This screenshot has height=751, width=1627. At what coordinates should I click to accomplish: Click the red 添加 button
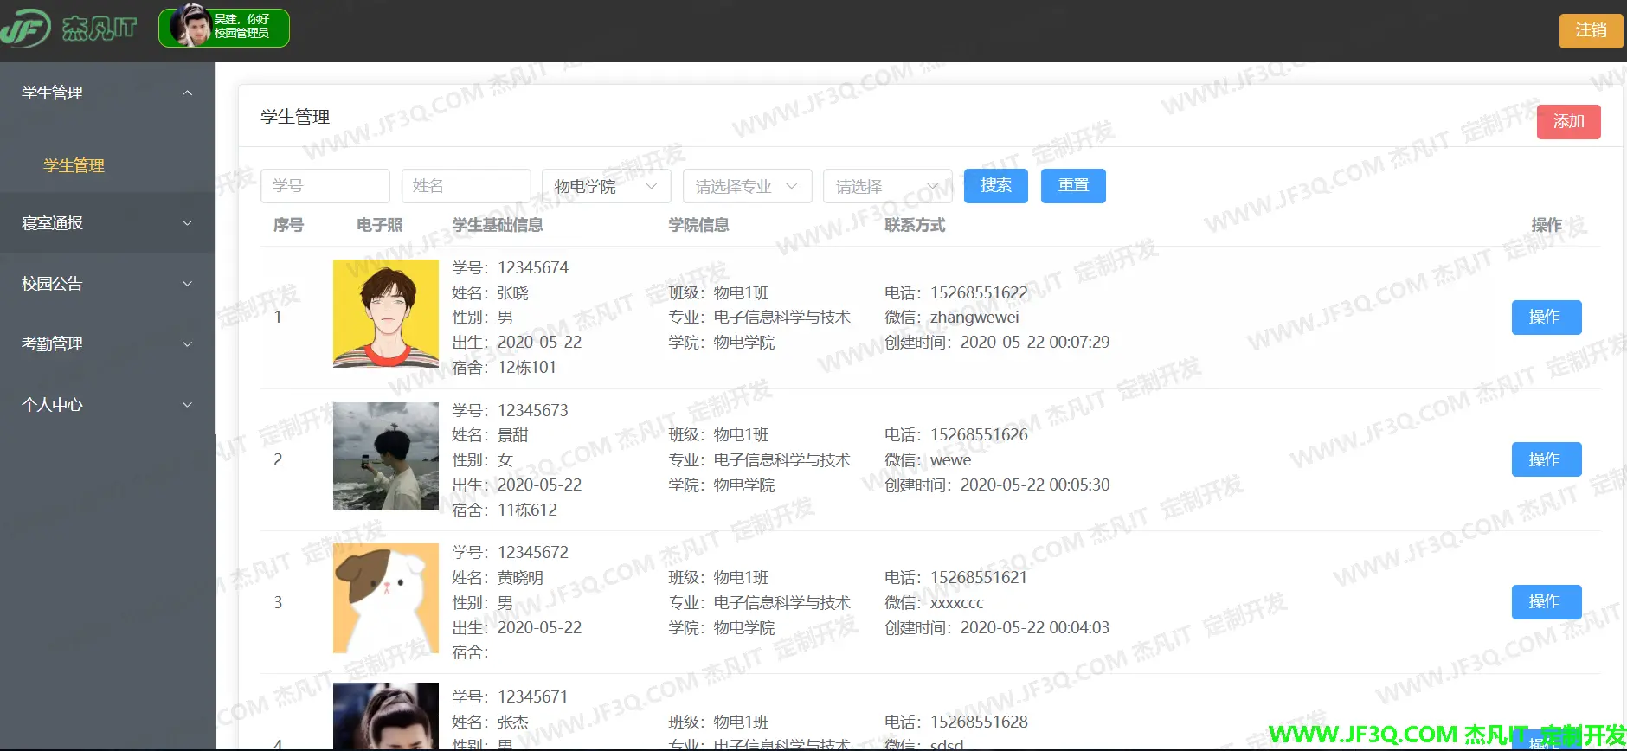click(x=1567, y=122)
